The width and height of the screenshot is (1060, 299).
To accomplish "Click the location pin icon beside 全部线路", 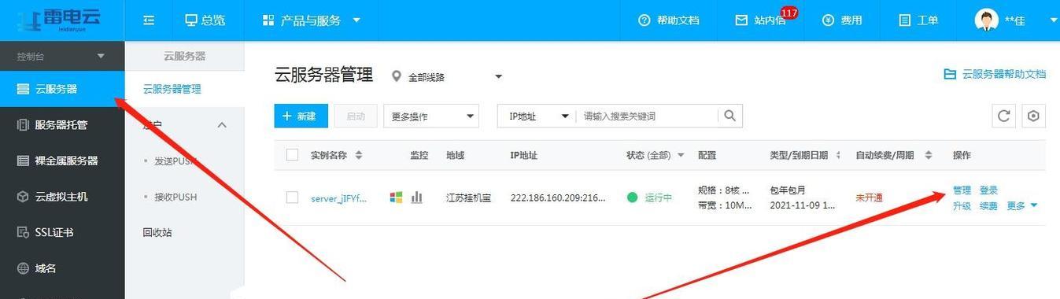I will click(x=397, y=76).
